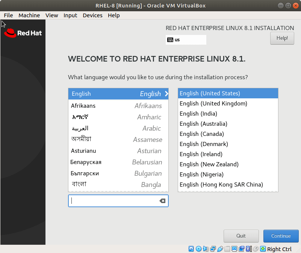The height and width of the screenshot is (253, 301).
Task: Click the shared folders status icon
Action: click(x=228, y=248)
